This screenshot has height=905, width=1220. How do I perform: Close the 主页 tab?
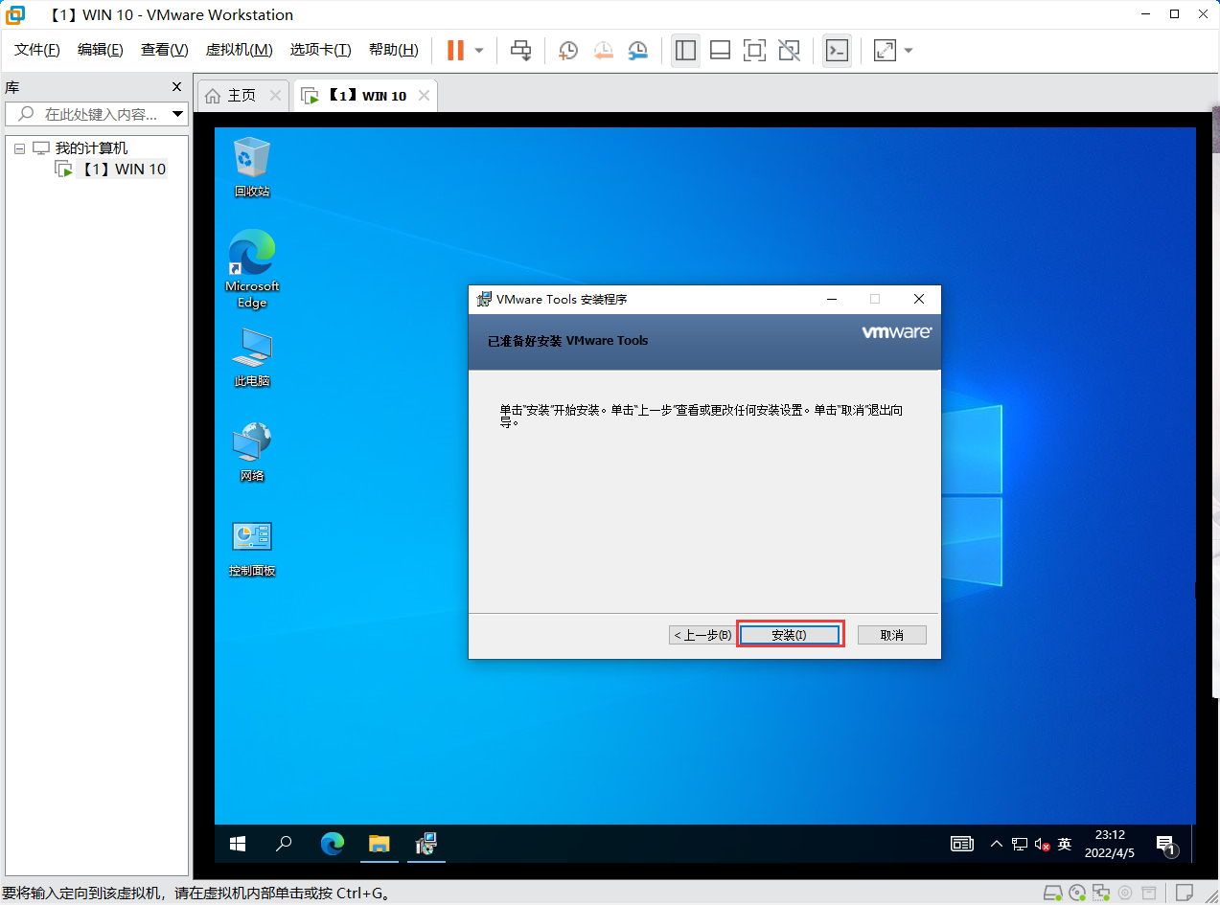click(x=275, y=96)
